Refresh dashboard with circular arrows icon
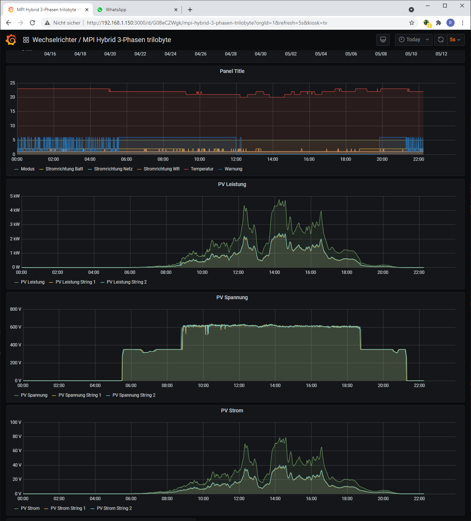 coord(440,39)
